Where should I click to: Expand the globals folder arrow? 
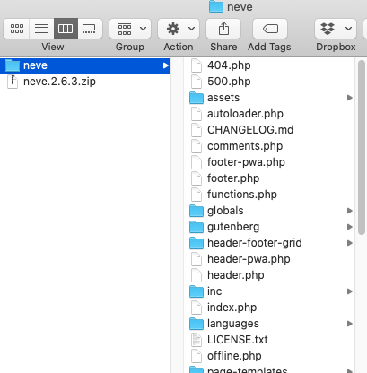tap(349, 211)
